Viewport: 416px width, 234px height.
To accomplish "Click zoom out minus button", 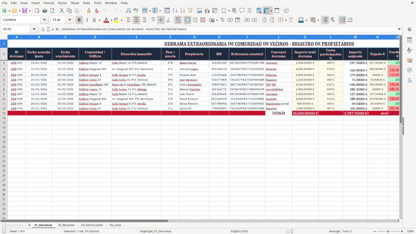I will point(374,231).
